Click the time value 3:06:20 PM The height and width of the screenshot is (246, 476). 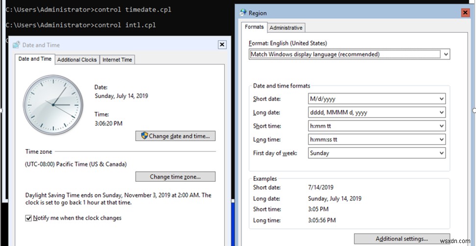109,123
